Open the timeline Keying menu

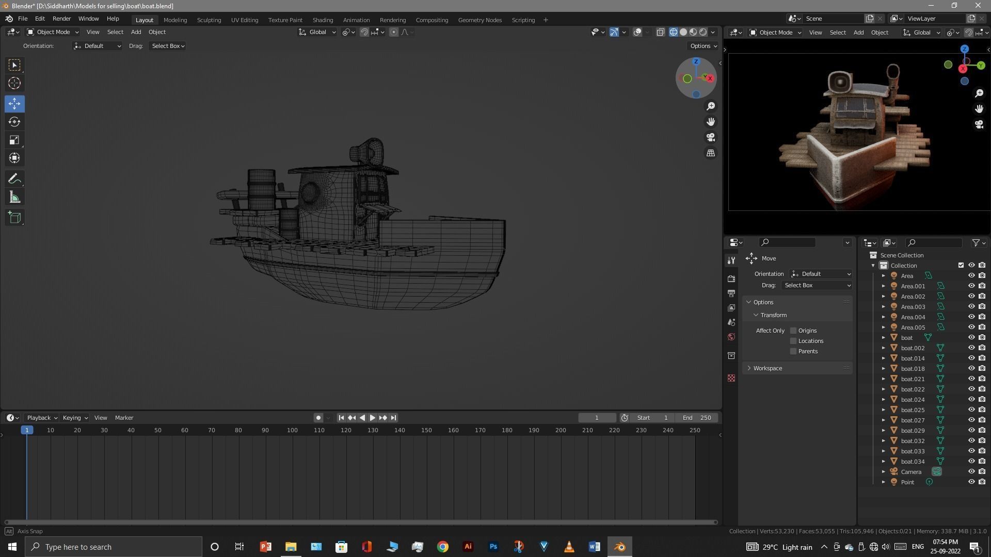[75, 418]
